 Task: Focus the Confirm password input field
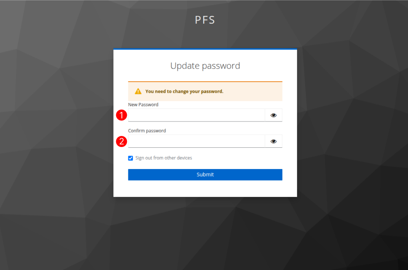[x=197, y=141]
